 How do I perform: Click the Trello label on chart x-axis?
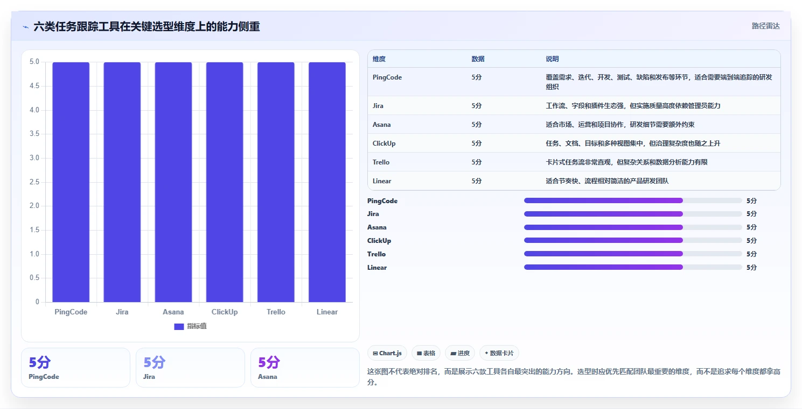tap(276, 312)
